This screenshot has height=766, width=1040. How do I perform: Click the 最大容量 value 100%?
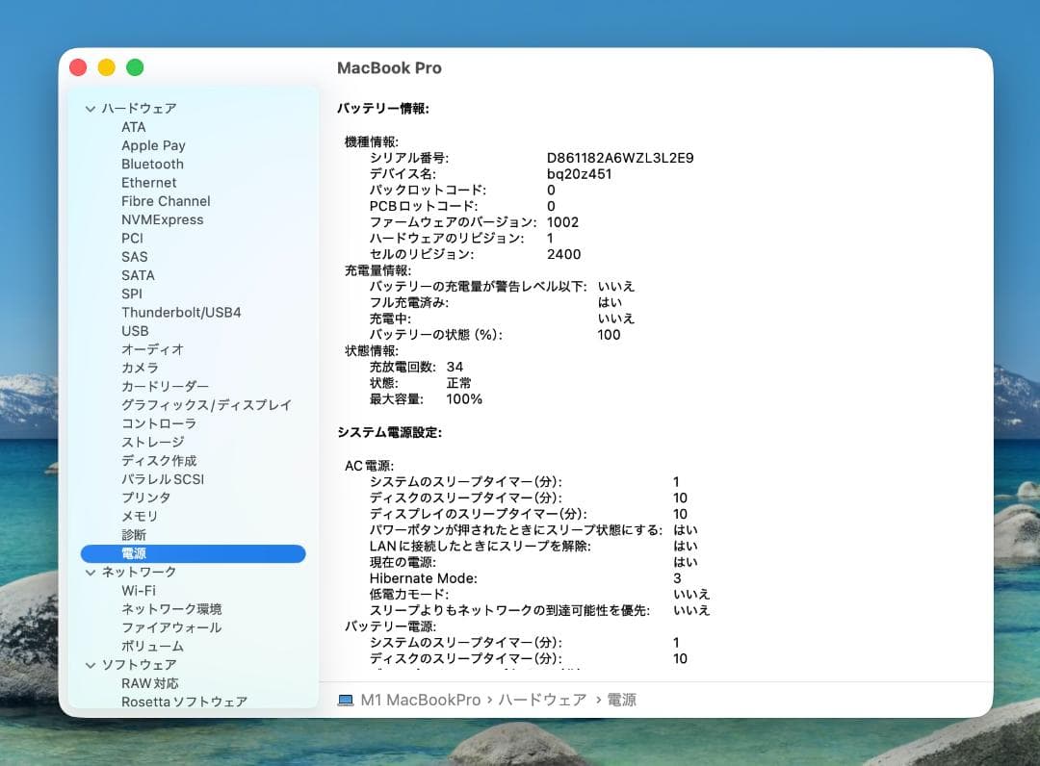point(464,399)
